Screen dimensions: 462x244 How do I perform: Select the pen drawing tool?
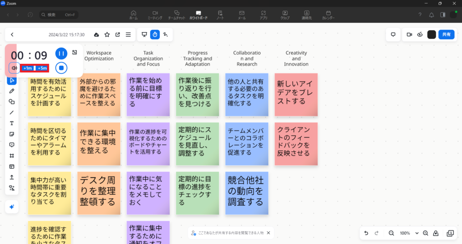point(12,91)
